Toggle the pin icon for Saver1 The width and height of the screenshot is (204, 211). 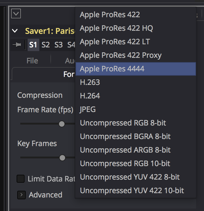17,45
